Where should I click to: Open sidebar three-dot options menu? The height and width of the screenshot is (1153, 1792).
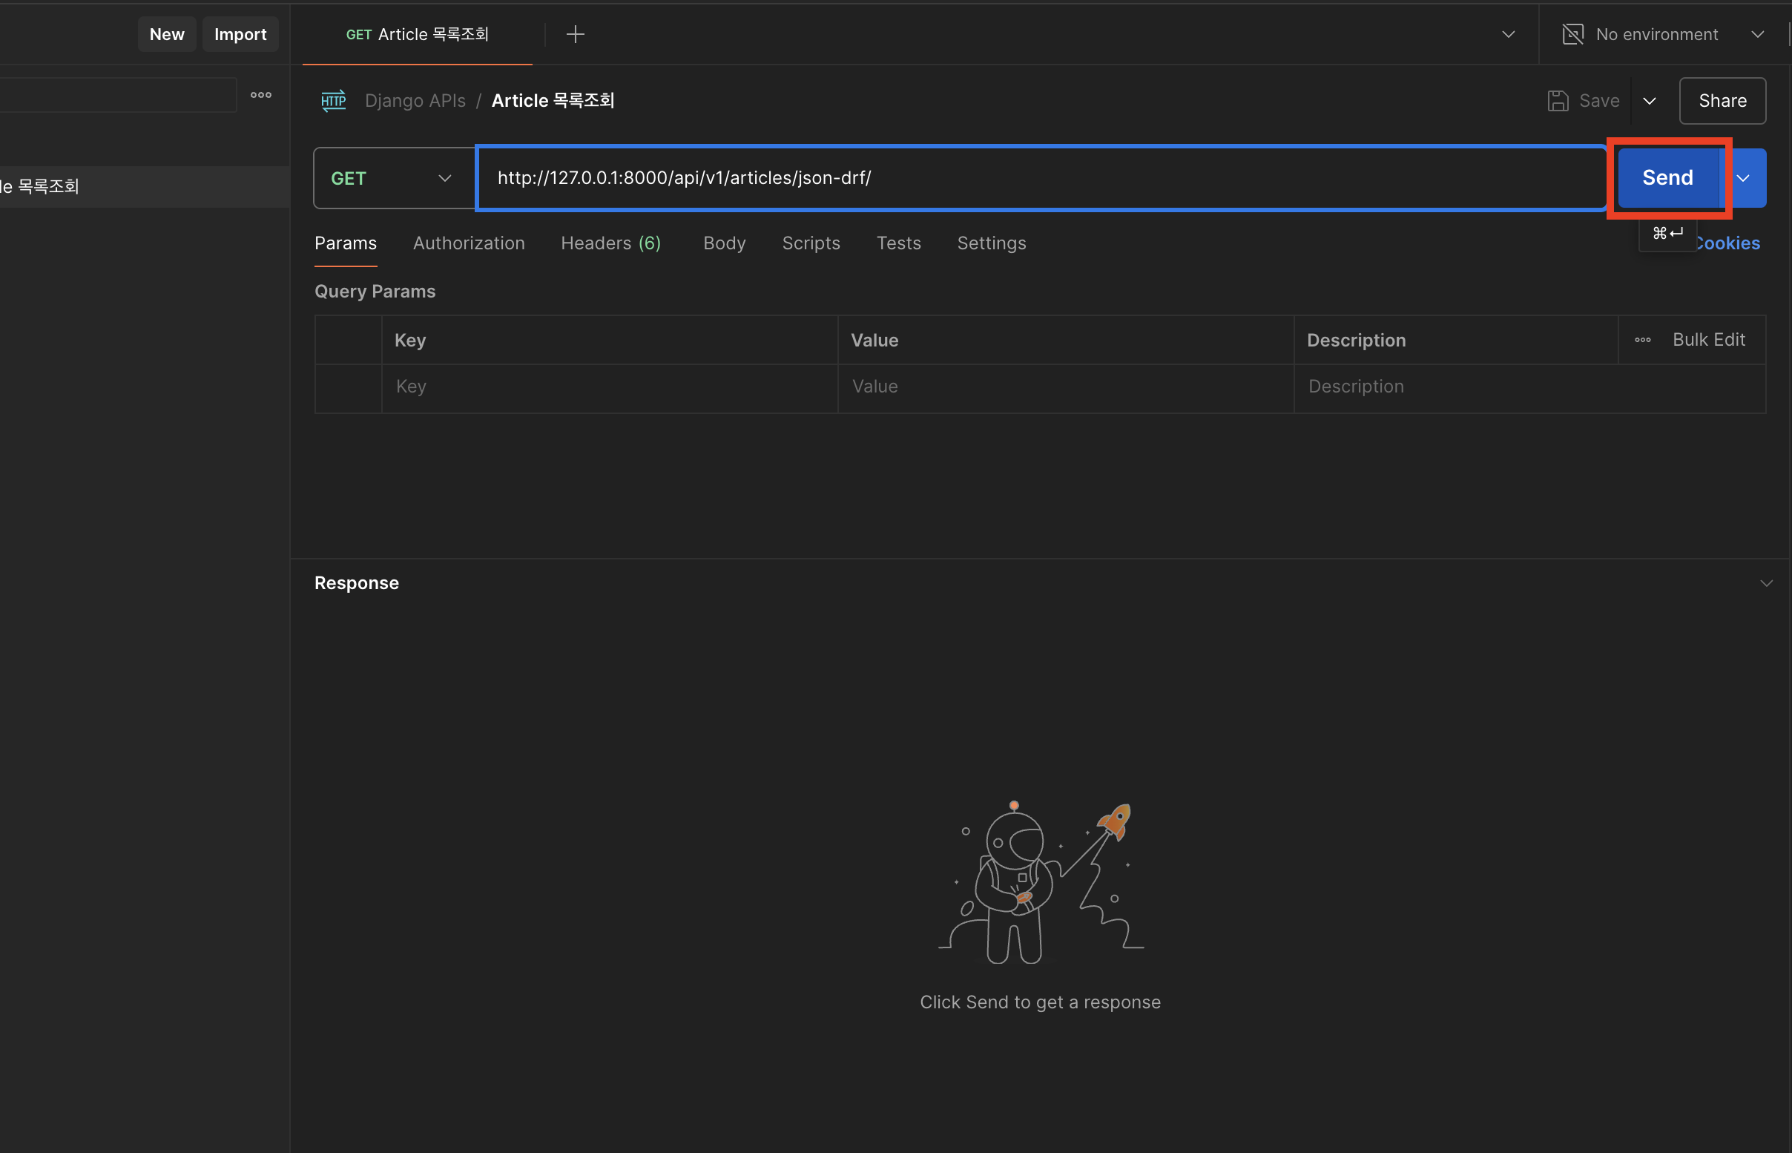261,95
